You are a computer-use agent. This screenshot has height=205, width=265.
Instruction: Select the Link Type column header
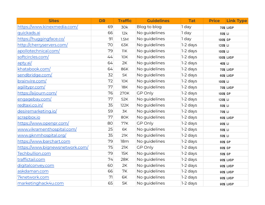point(237,21)
